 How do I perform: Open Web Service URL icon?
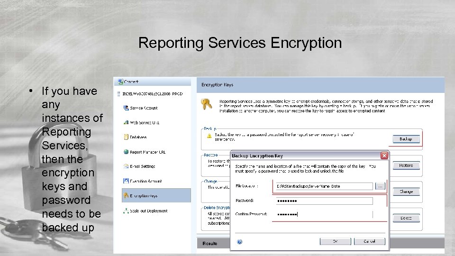click(126, 122)
